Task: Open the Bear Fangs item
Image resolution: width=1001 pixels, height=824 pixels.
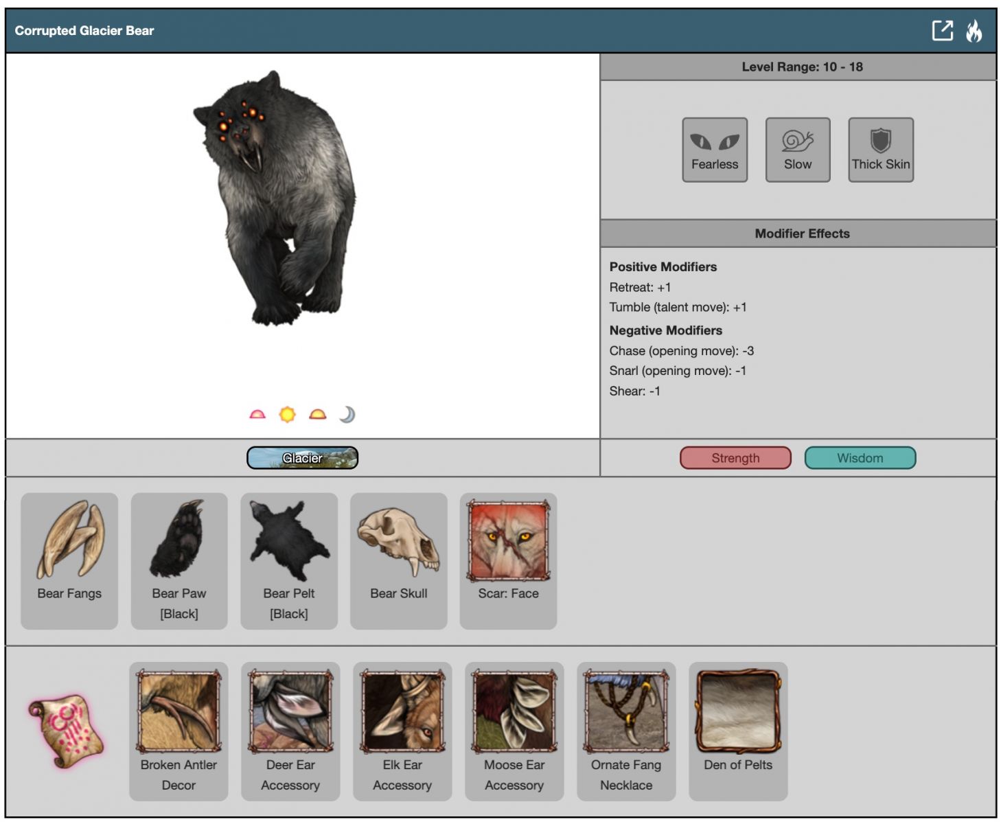Action: pyautogui.click(x=69, y=560)
